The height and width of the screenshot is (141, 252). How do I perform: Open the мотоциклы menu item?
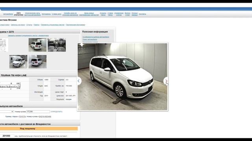coord(46,14)
